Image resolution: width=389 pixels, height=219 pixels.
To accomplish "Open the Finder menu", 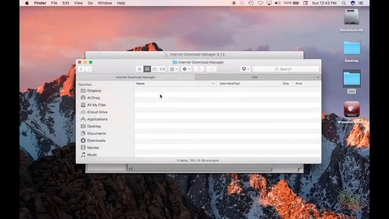I will pyautogui.click(x=40, y=3).
